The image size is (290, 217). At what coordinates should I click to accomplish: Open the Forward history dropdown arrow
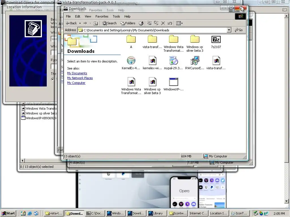tap(90, 23)
